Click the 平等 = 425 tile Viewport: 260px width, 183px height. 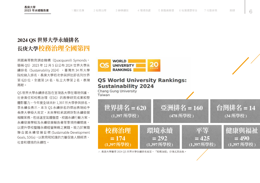pyautogui.click(x=202, y=137)
